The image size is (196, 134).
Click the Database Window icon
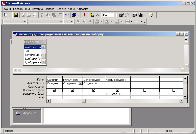point(135,15)
